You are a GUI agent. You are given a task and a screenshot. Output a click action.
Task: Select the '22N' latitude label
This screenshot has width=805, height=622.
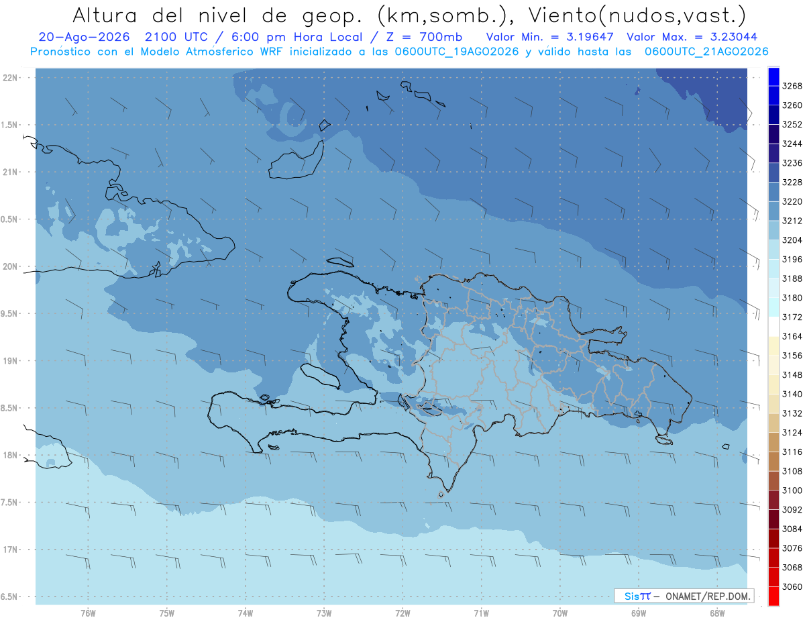pos(11,78)
